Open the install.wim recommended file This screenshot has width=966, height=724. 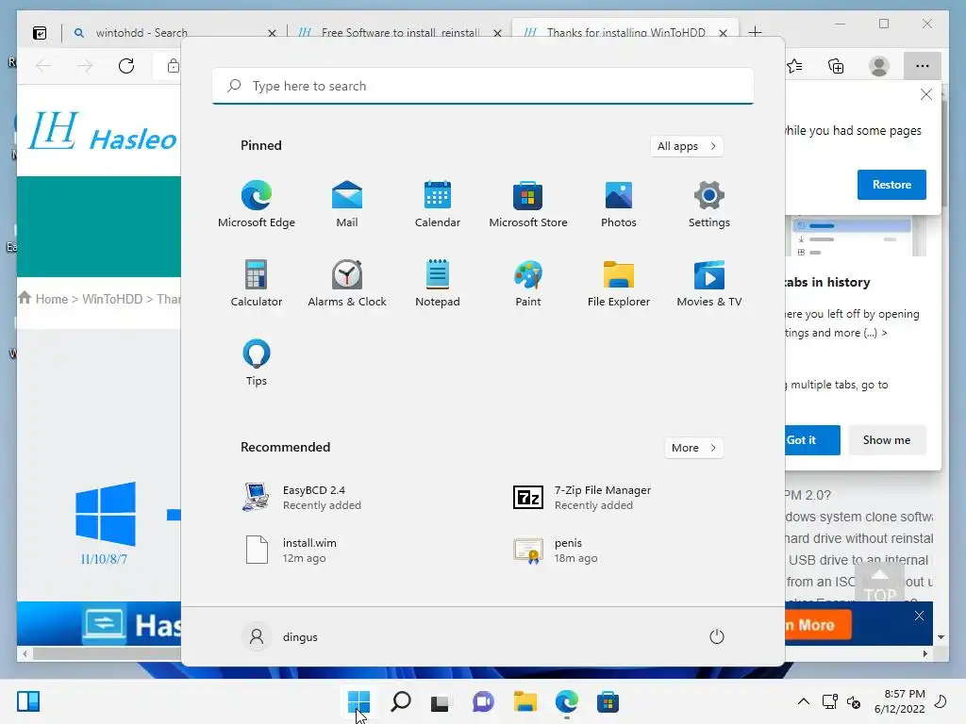coord(290,550)
